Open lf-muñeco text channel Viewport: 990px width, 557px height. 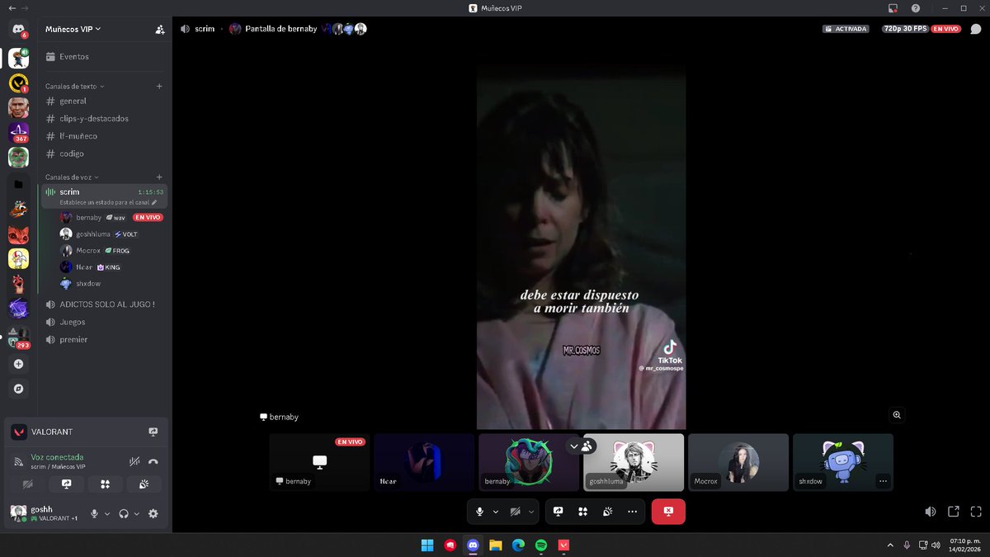click(105, 136)
